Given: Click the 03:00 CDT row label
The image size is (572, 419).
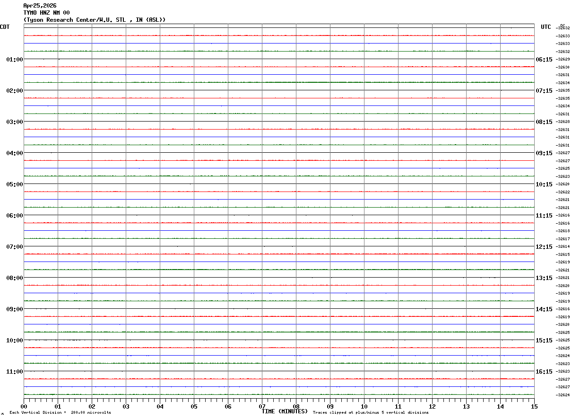Looking at the screenshot, I should [14, 122].
